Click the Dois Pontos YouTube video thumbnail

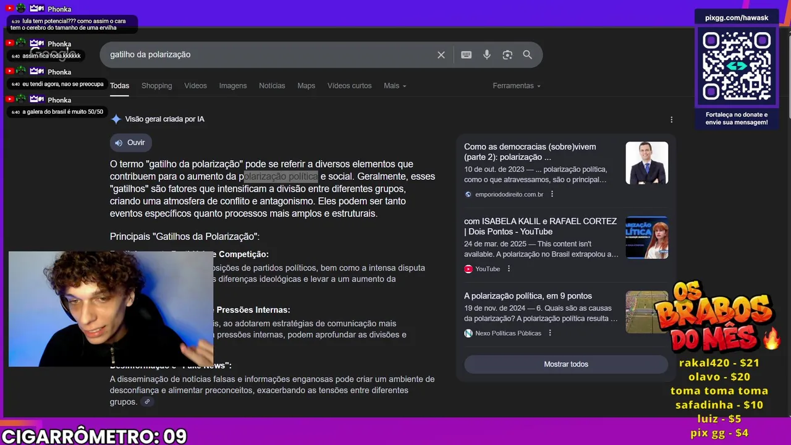click(x=646, y=237)
